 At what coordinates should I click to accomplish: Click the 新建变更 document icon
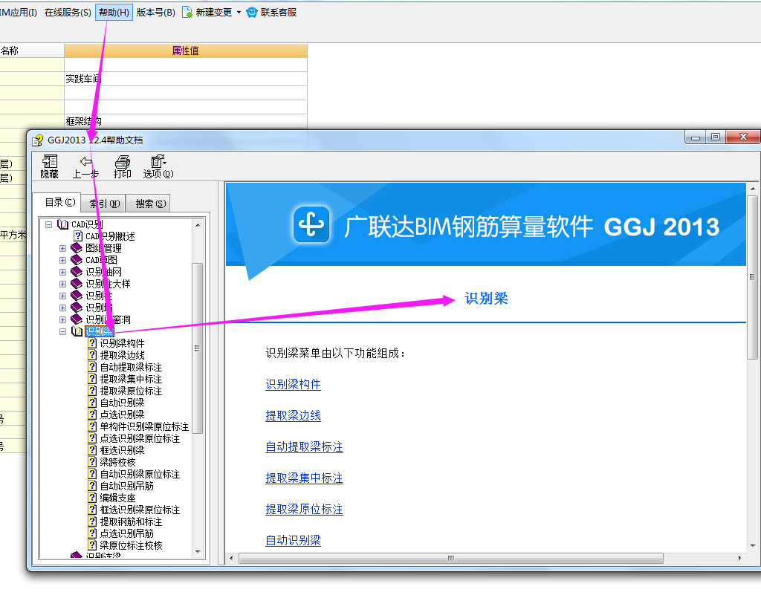point(187,12)
